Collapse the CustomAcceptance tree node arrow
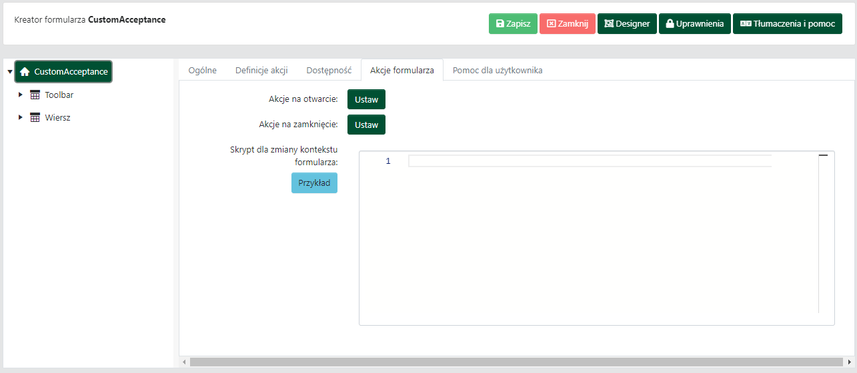Image resolution: width=857 pixels, height=373 pixels. click(9, 71)
